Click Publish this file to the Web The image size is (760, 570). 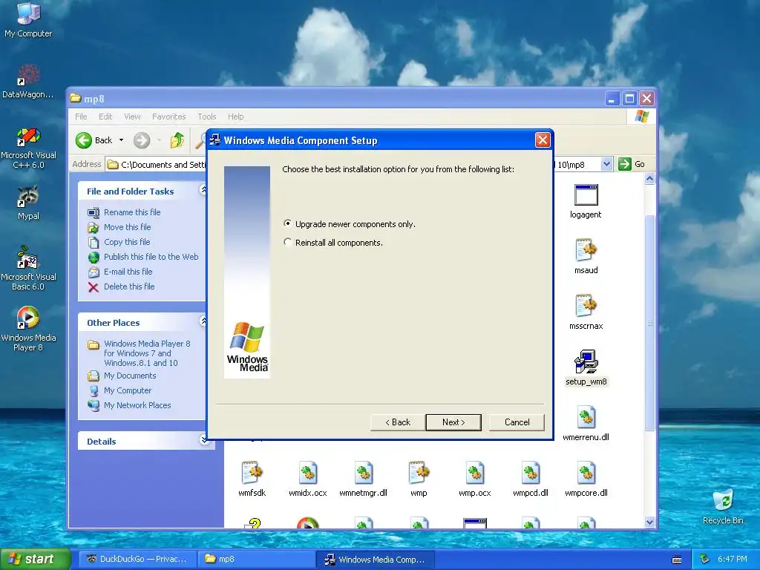click(x=151, y=257)
